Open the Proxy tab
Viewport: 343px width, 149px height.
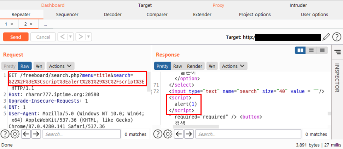pyautogui.click(x=218, y=5)
